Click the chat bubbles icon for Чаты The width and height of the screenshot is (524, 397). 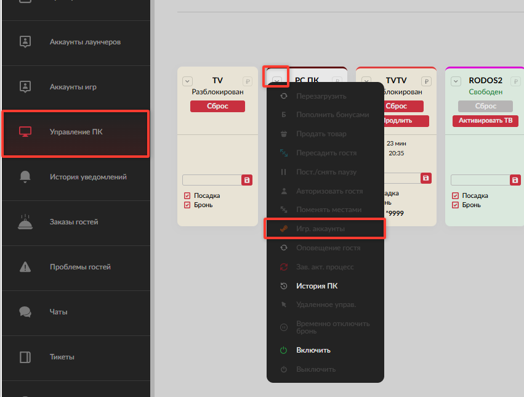[25, 312]
